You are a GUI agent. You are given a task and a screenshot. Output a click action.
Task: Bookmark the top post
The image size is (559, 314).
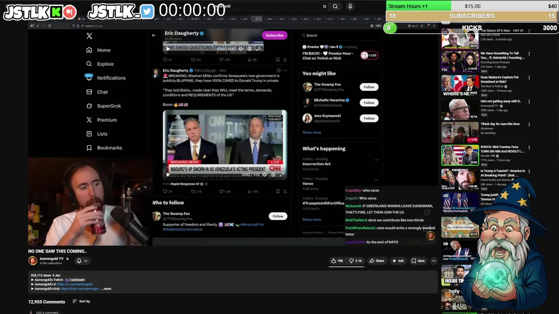coord(277,60)
